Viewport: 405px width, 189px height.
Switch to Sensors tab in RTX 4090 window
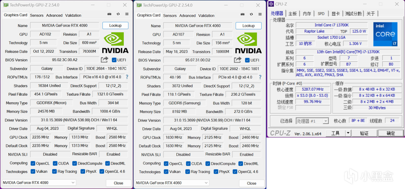(37, 15)
